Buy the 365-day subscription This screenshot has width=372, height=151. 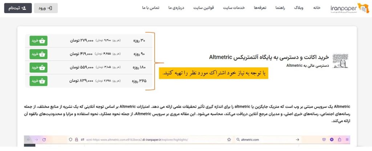39,81
